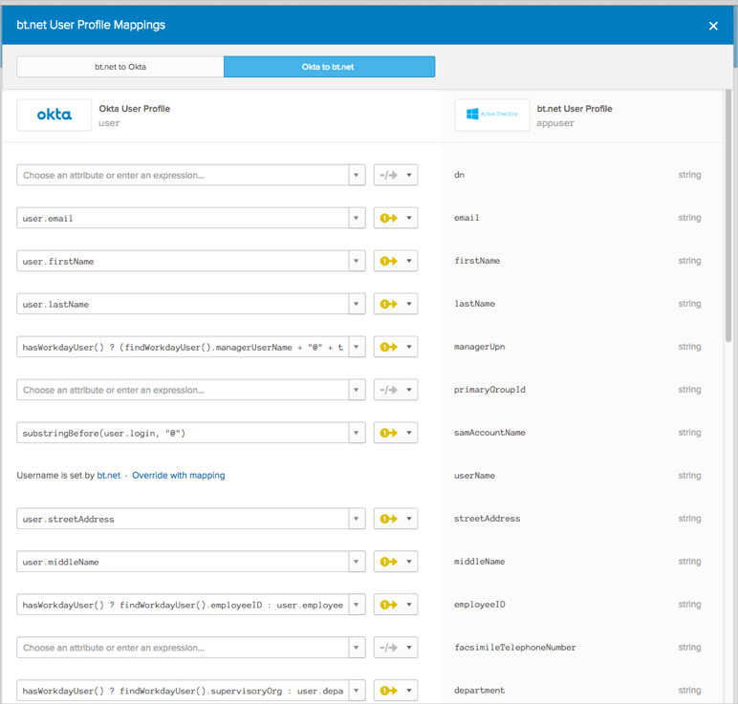Viewport: 738px width, 704px height.
Task: Click the yellow mapping arrow for employeeID
Action: 388,605
